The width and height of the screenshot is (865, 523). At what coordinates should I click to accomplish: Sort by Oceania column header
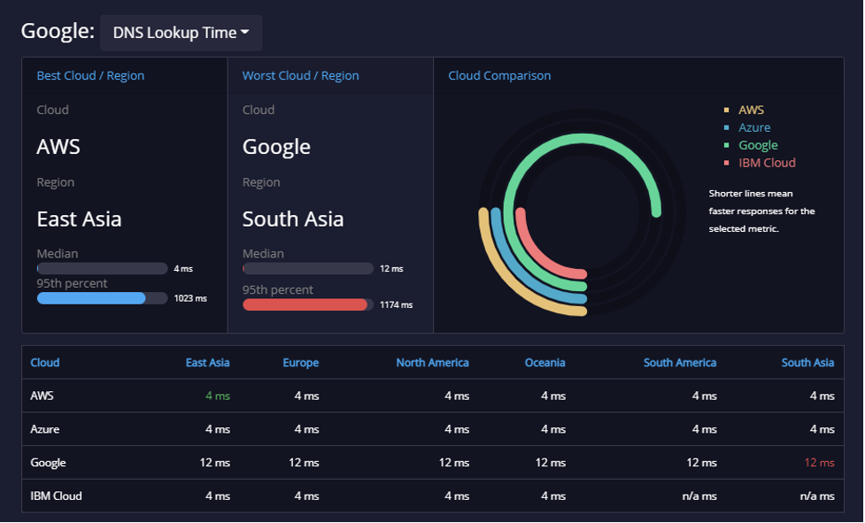545,363
